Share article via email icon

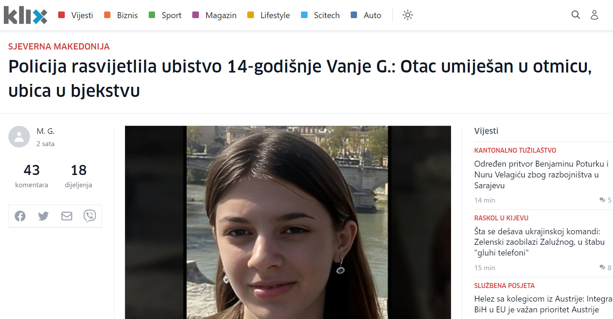pyautogui.click(x=67, y=216)
